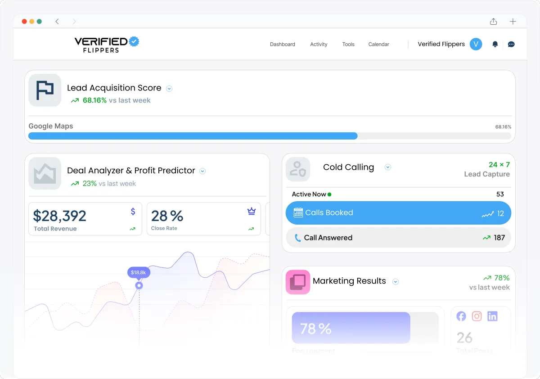Expand the Deal Analyzer & Profit Predictor dropdown
The image size is (540, 379).
(x=202, y=171)
